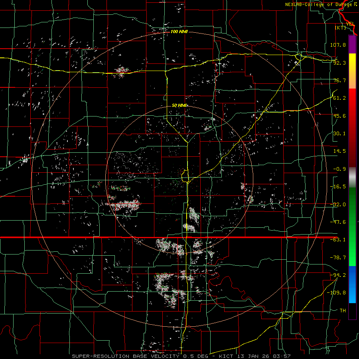Click the [KT] units label
The height and width of the screenshot is (359, 359).
[341, 28]
